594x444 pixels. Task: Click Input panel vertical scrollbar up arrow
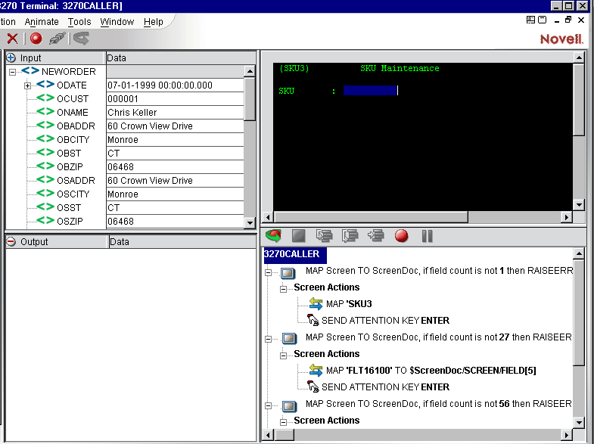(x=250, y=71)
